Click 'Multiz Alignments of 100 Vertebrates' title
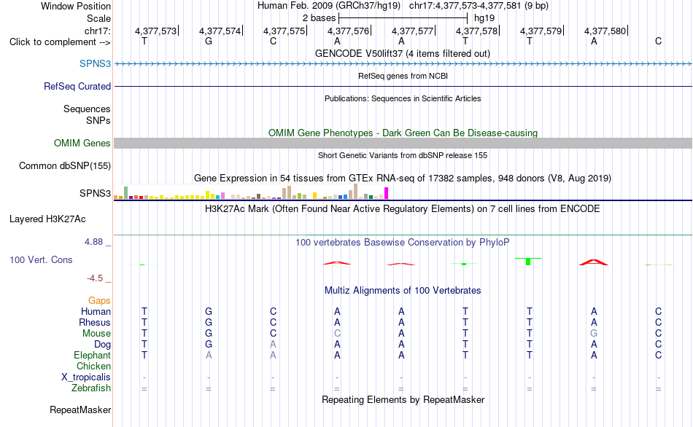 [403, 291]
